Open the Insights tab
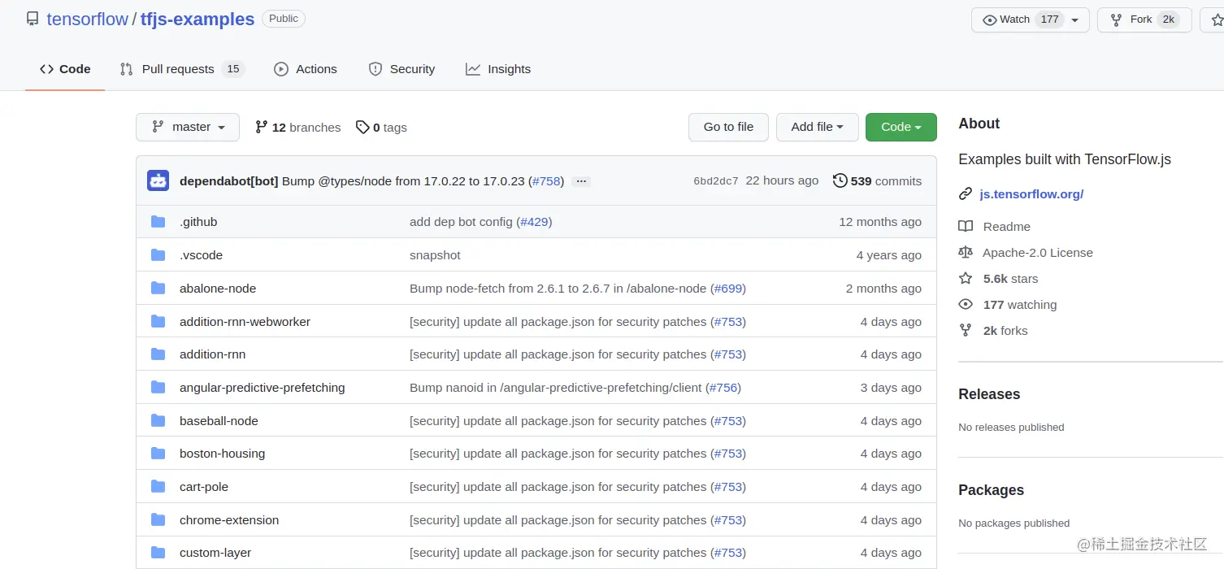Image resolution: width=1224 pixels, height=569 pixels. click(x=498, y=69)
